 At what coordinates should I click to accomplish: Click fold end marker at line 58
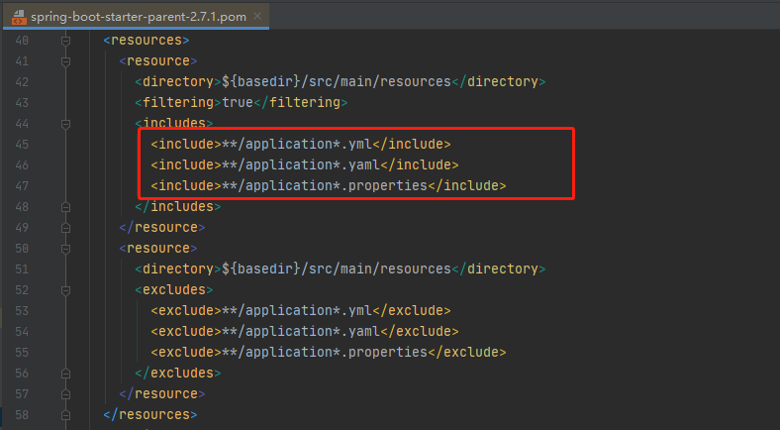65,414
